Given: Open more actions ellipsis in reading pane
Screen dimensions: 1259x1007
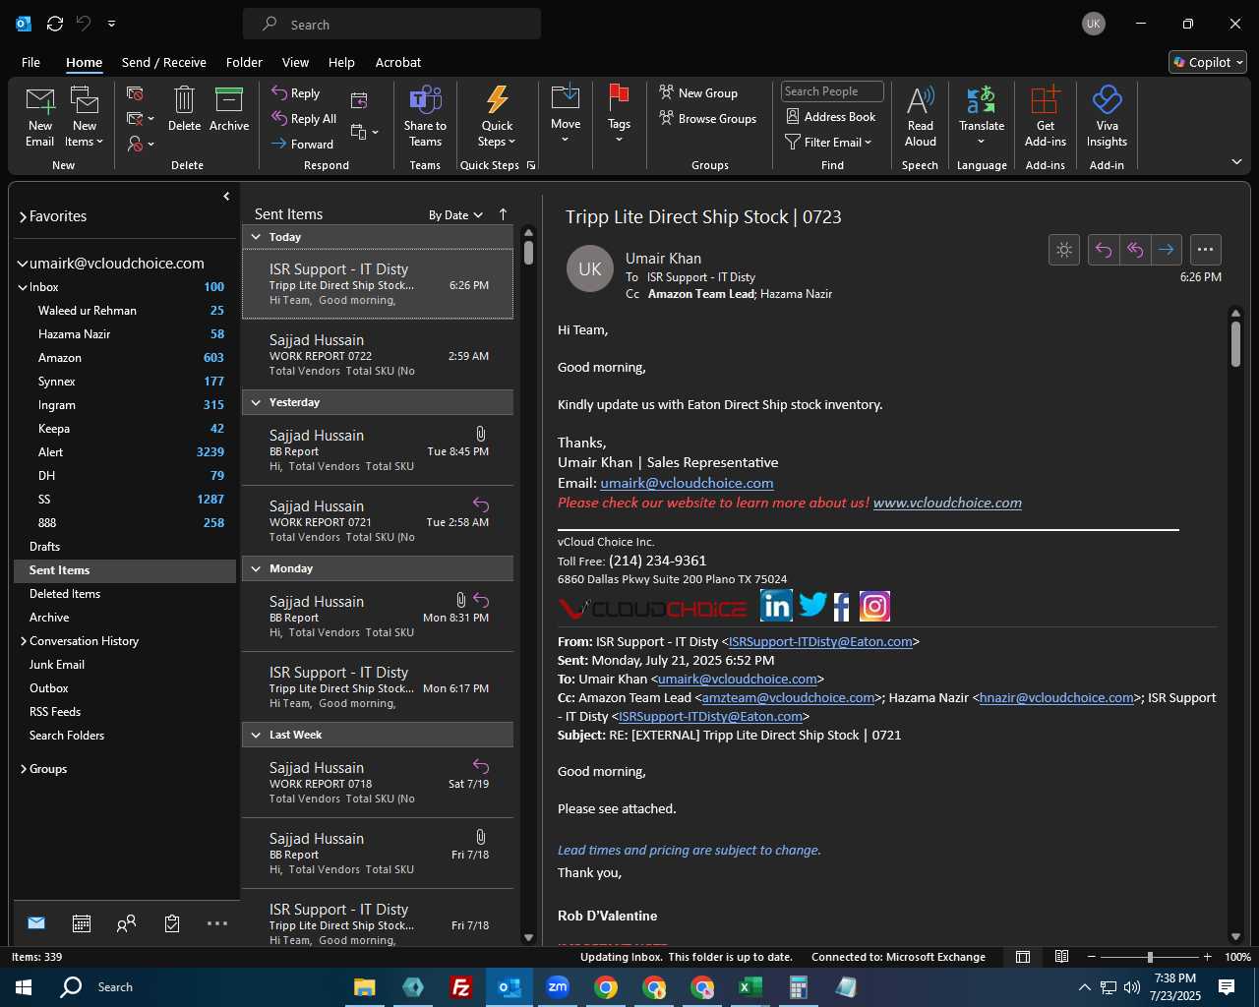Looking at the screenshot, I should pos(1206,250).
